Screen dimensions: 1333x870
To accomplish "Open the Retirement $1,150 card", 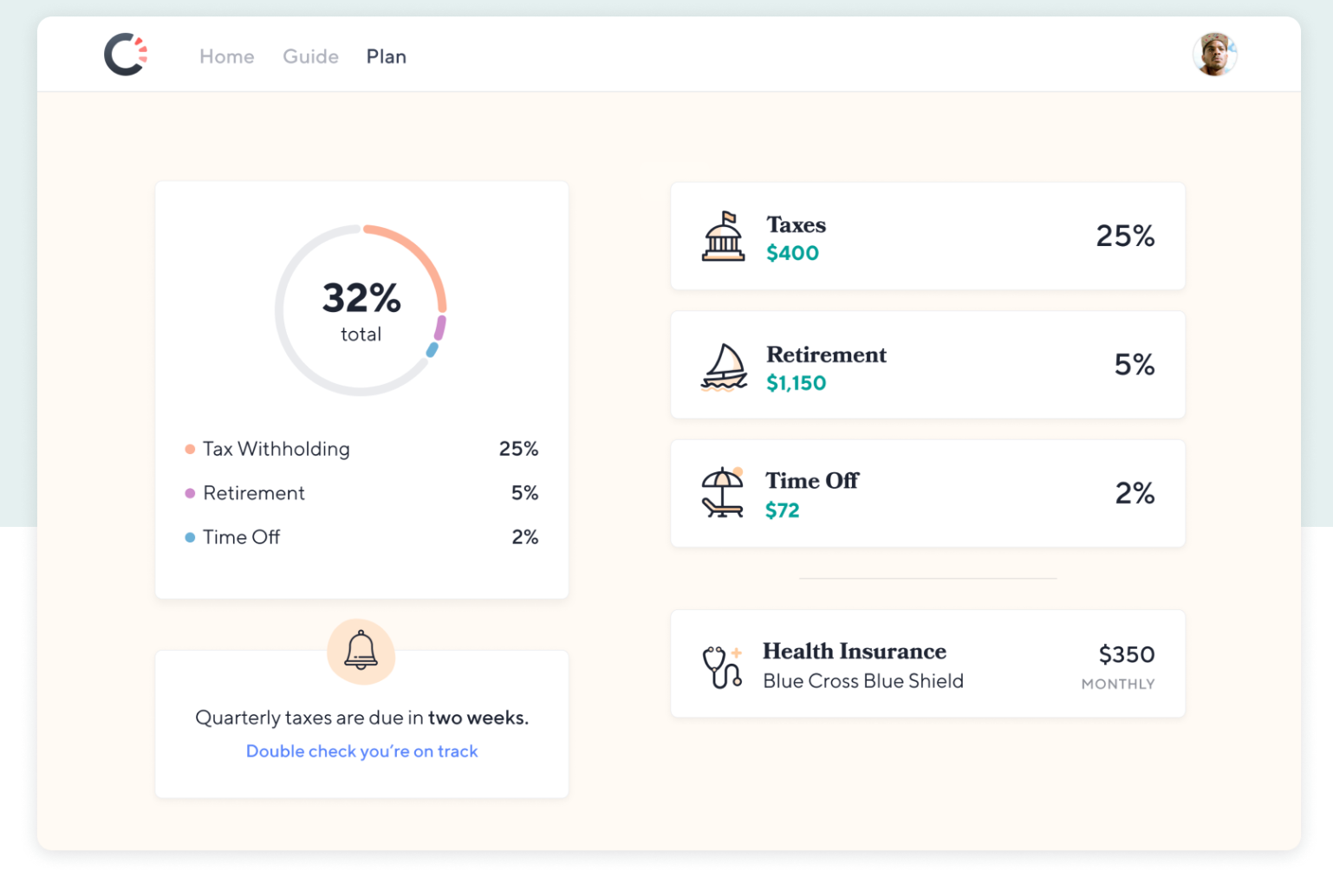I will pyautogui.click(x=927, y=365).
